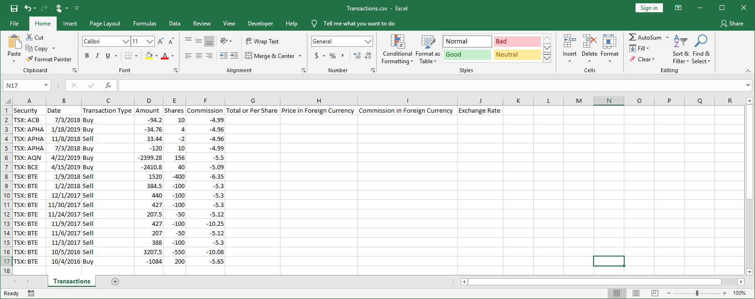Apply the red font color
The image size is (755, 299).
[165, 56]
